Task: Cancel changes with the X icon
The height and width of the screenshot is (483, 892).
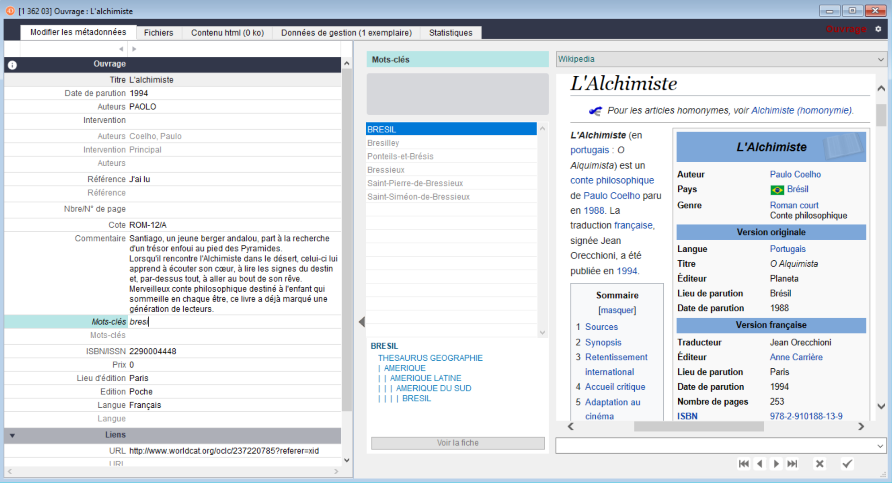Action: 819,464
